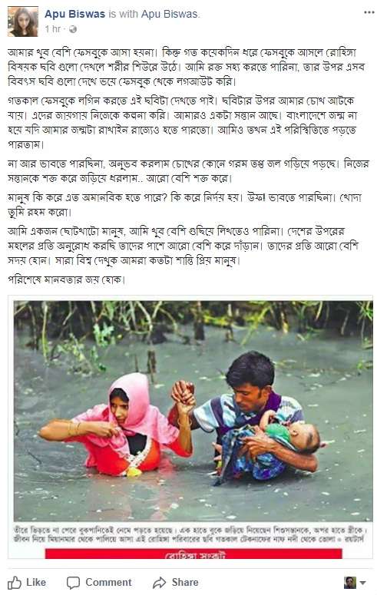
Task: Open the photo of family wading through water
Action: [193, 411]
